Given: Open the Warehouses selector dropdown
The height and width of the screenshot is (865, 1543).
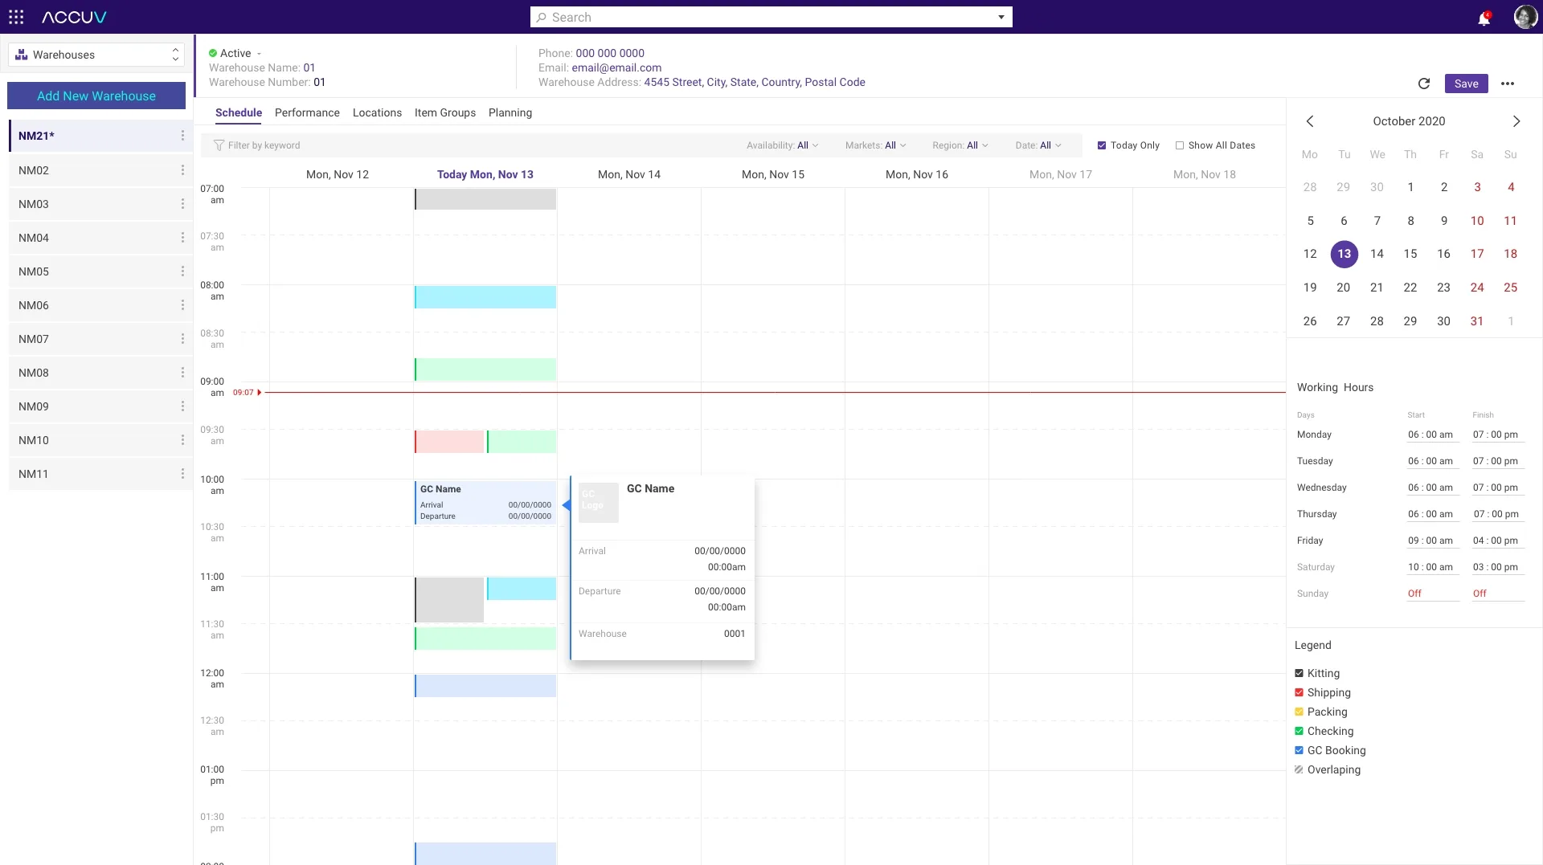Looking at the screenshot, I should click(96, 55).
